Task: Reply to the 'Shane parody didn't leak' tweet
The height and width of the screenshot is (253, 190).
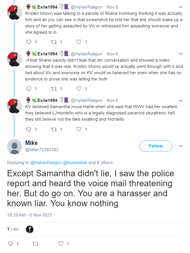Action: [29, 89]
